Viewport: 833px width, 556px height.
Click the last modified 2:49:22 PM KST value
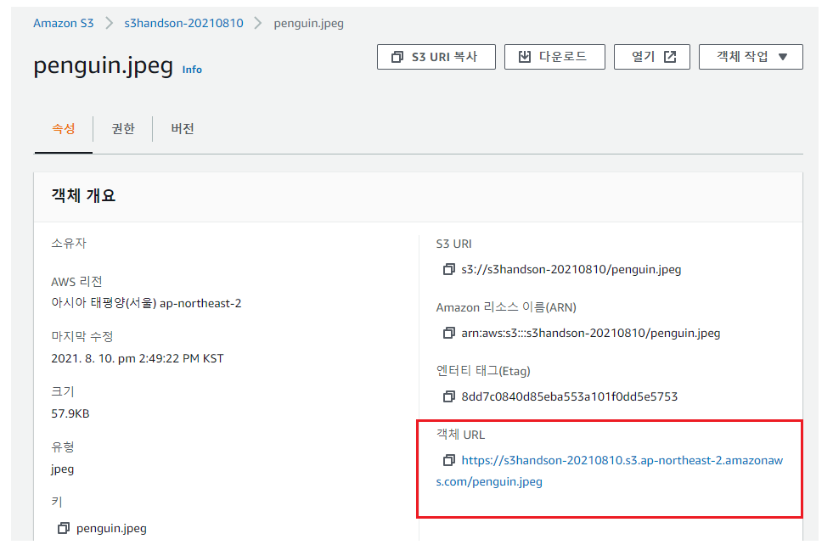tap(137, 358)
